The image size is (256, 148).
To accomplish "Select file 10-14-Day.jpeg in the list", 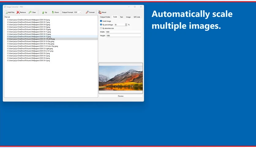I will click(x=31, y=41).
